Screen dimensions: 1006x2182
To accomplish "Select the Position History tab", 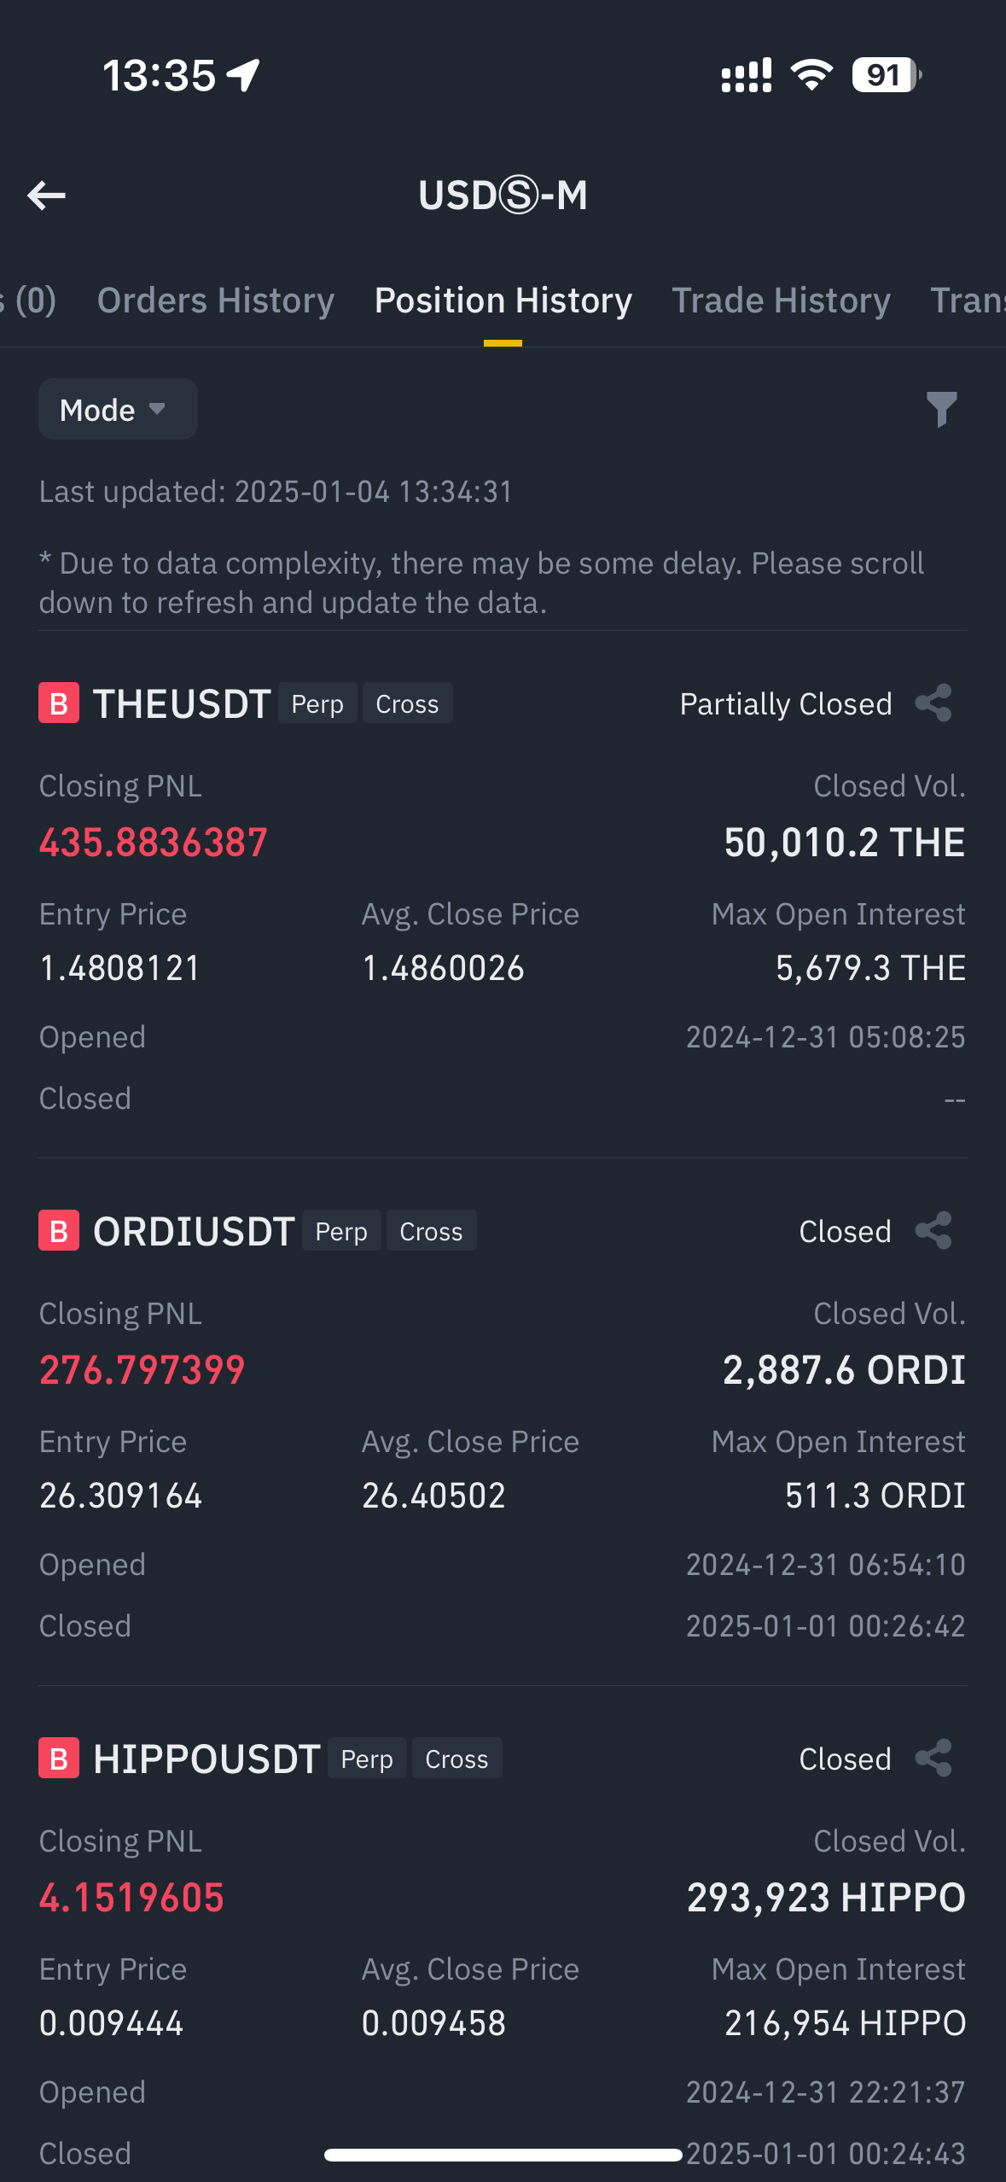I will pos(503,300).
